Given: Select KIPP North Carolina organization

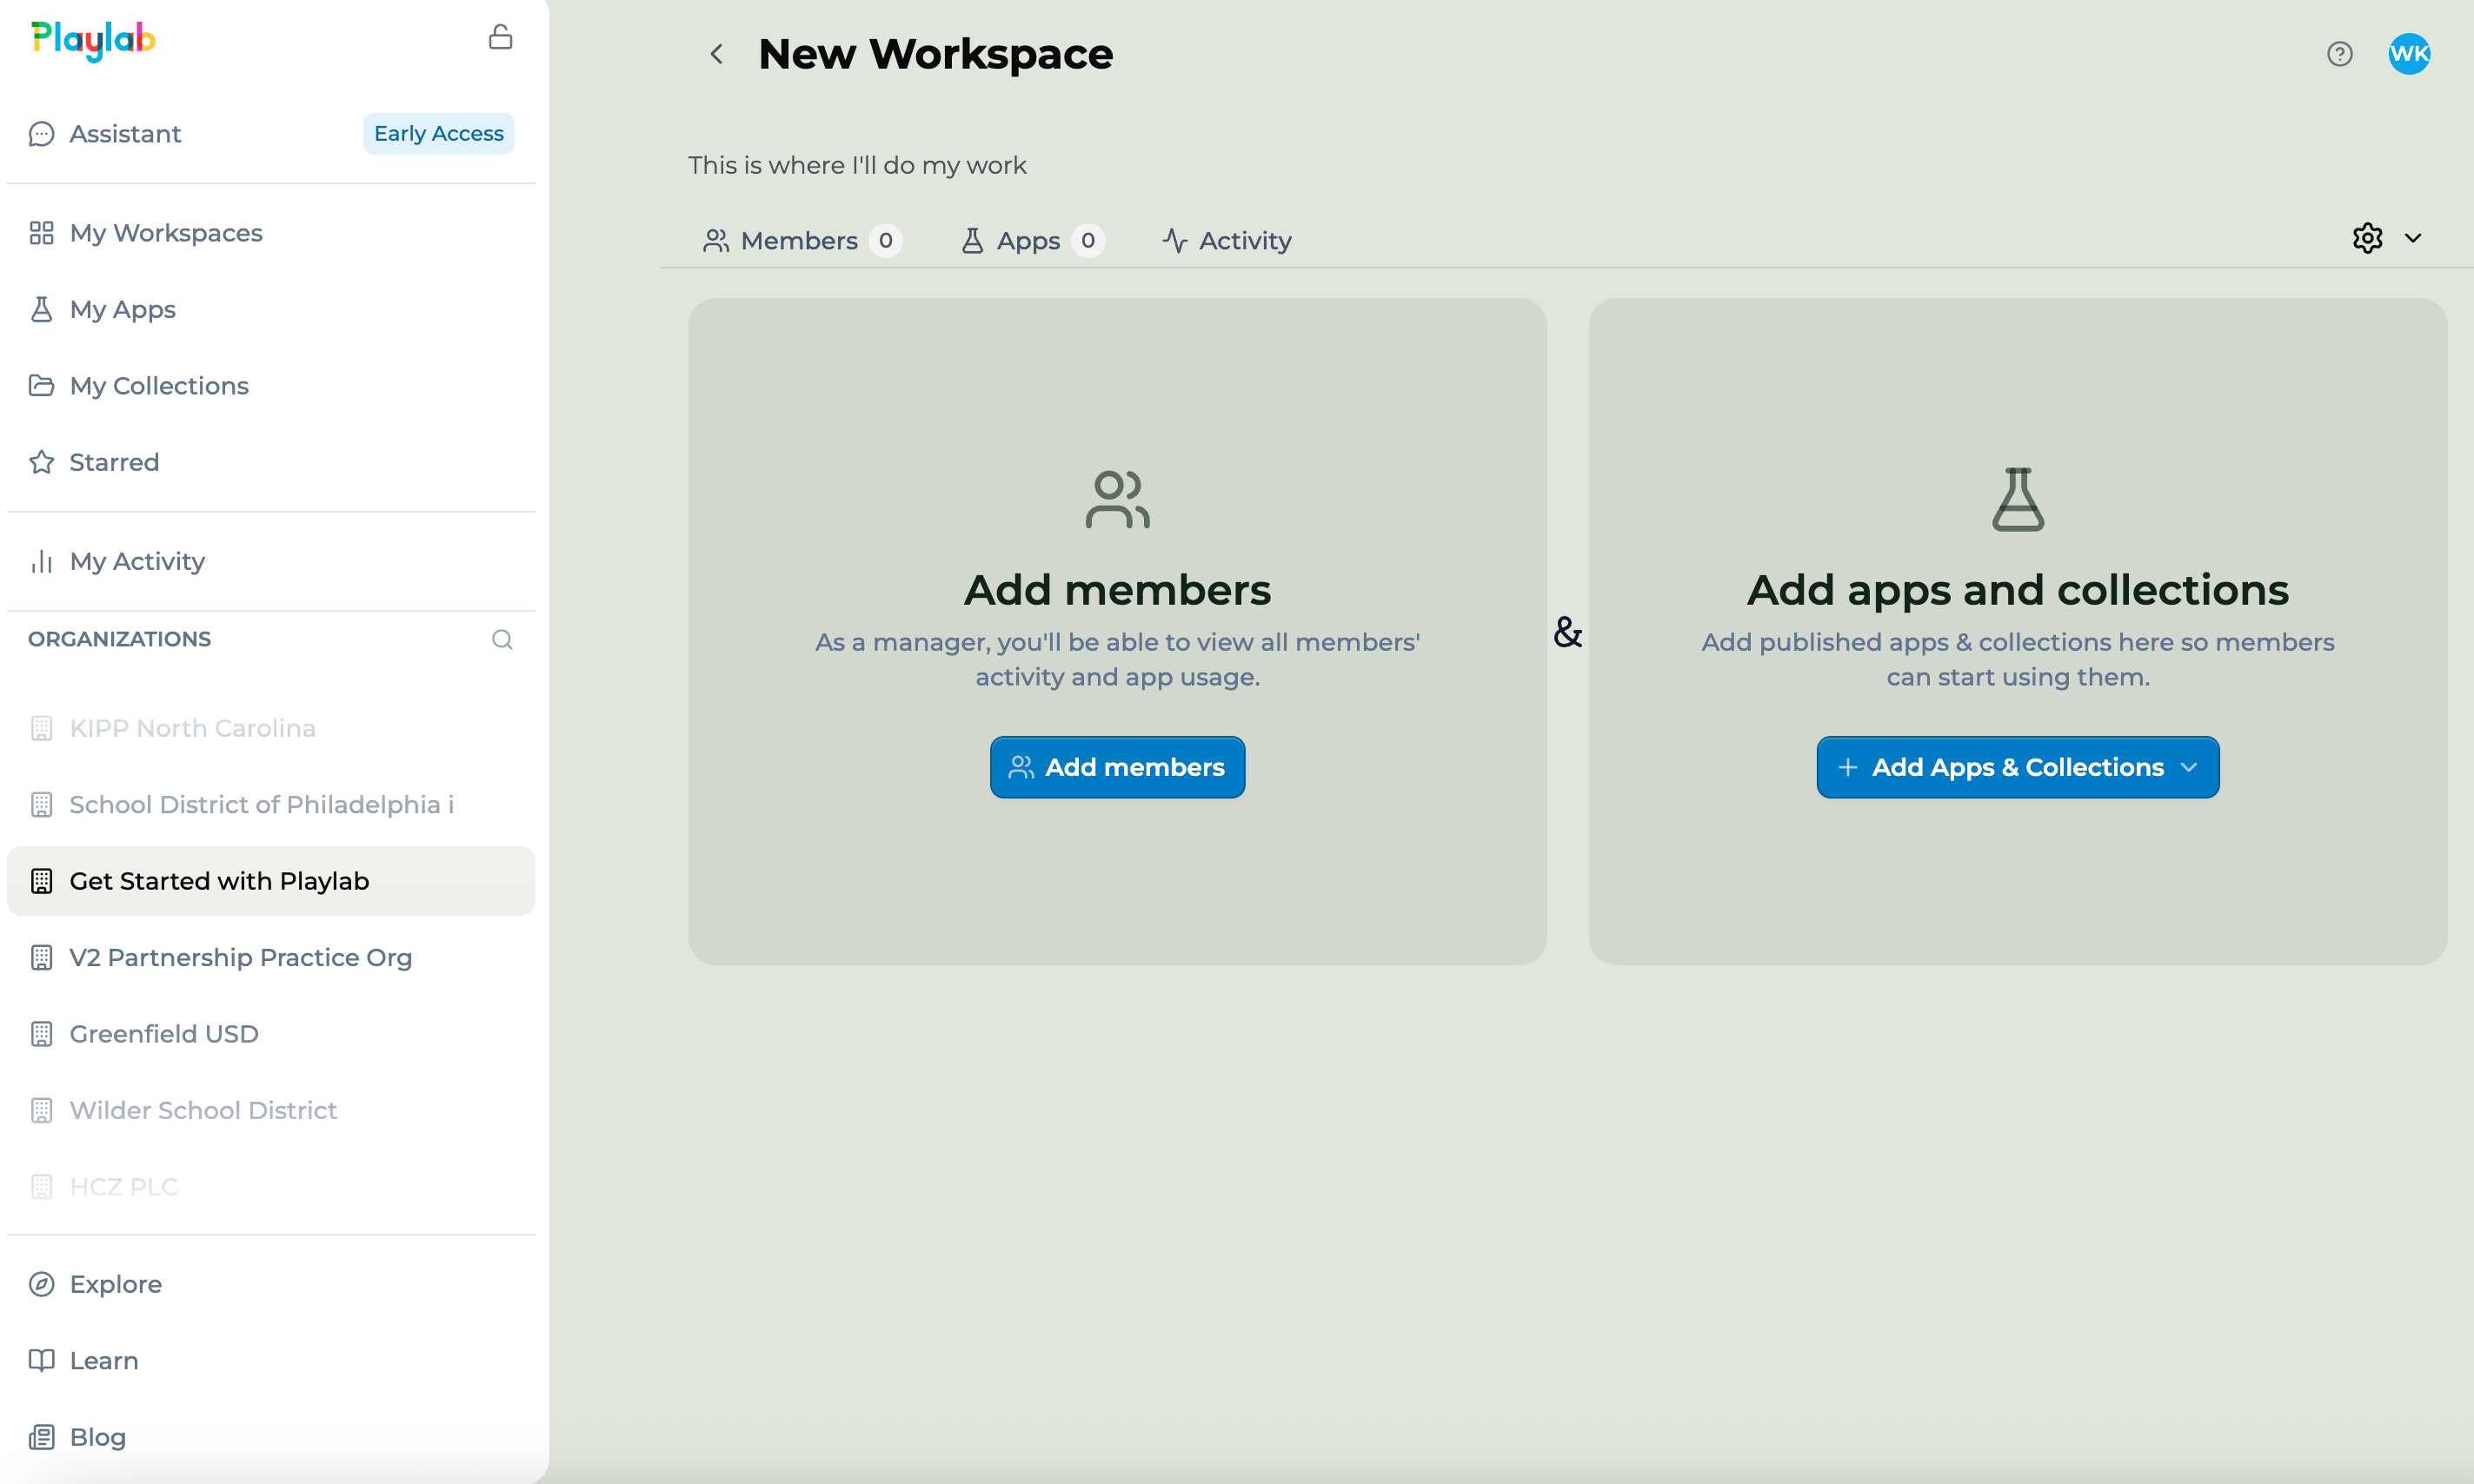Looking at the screenshot, I should [271, 728].
